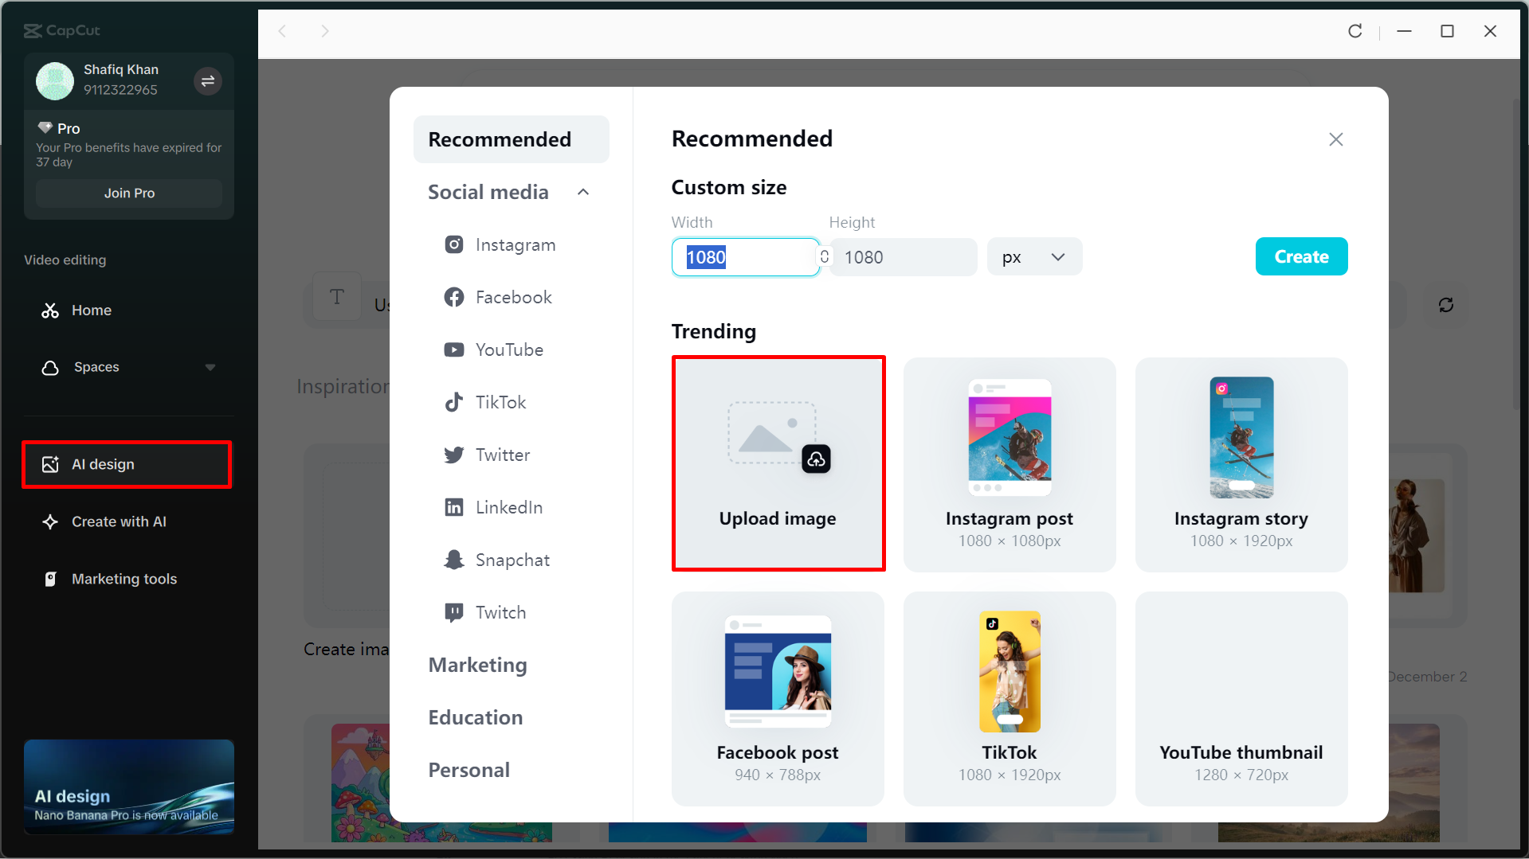
Task: Switch to the Education category
Action: coord(476,717)
